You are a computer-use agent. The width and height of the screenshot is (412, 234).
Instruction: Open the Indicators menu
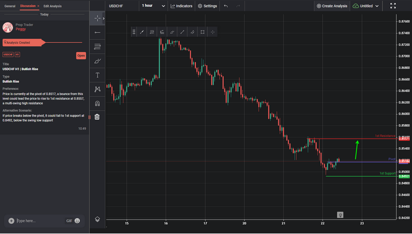(x=181, y=6)
